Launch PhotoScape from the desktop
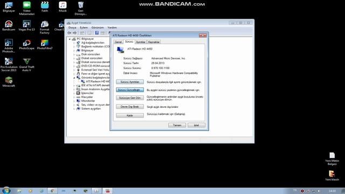 26,44
